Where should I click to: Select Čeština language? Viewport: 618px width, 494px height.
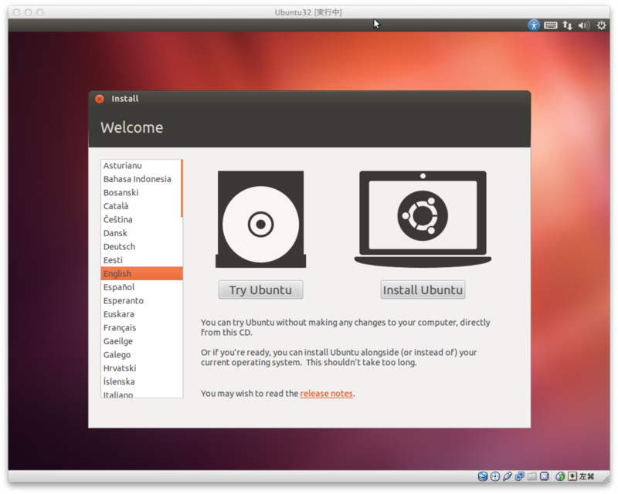[141, 219]
